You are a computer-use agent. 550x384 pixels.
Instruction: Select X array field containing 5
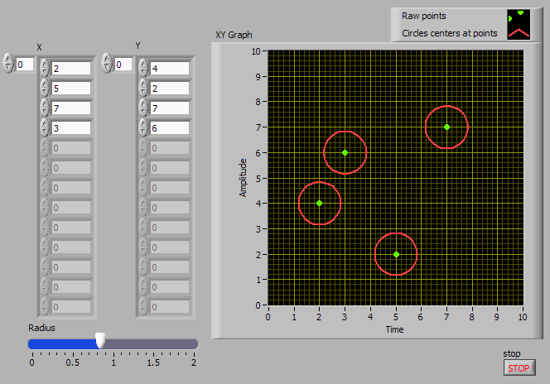pos(70,89)
